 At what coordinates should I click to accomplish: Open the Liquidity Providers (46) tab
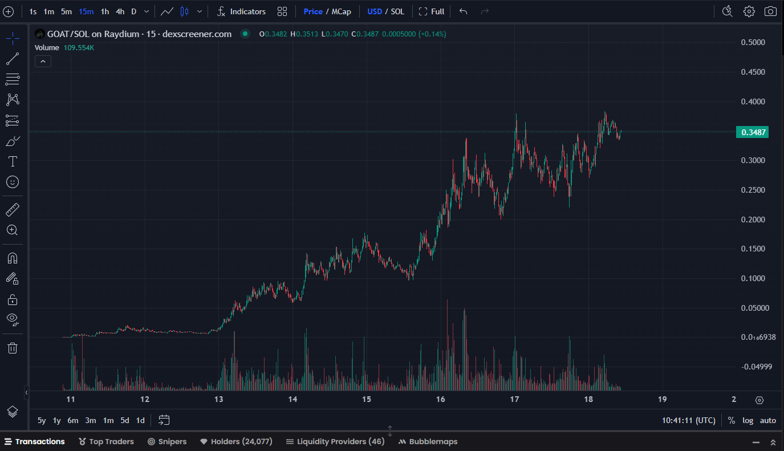tap(335, 442)
